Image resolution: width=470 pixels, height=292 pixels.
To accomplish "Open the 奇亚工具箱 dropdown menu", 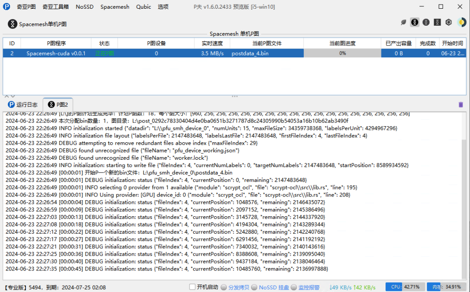I will (56, 7).
